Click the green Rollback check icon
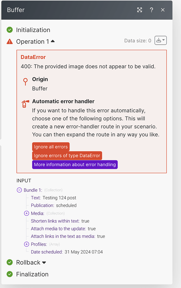This screenshot has width=181, height=288. pyautogui.click(x=10, y=262)
